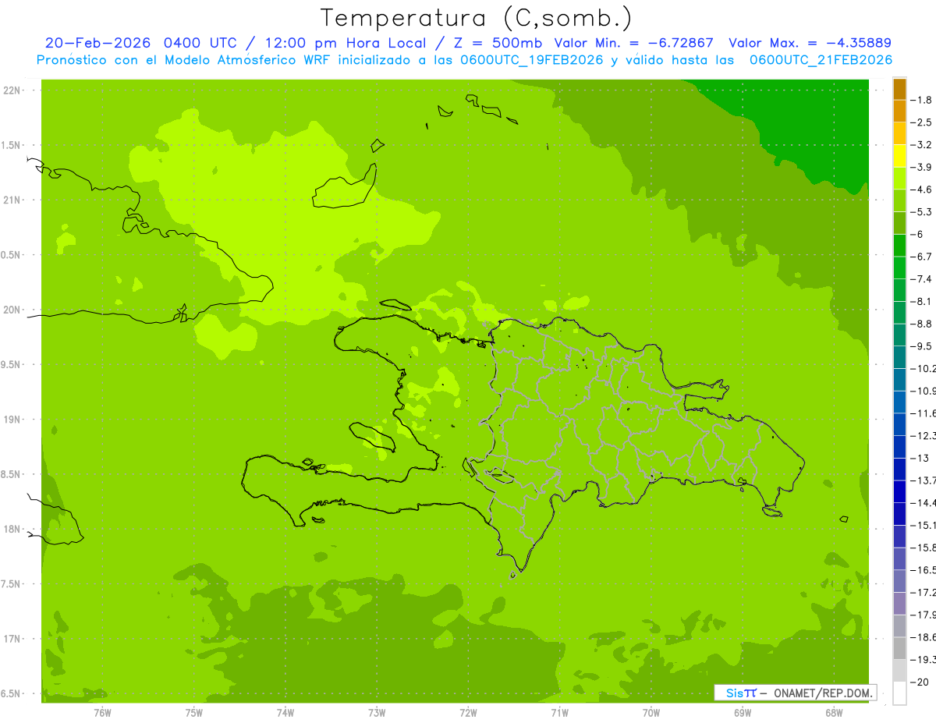Image resolution: width=936 pixels, height=723 pixels.
Task: Click the 19N latitude label
Action: pyautogui.click(x=12, y=420)
